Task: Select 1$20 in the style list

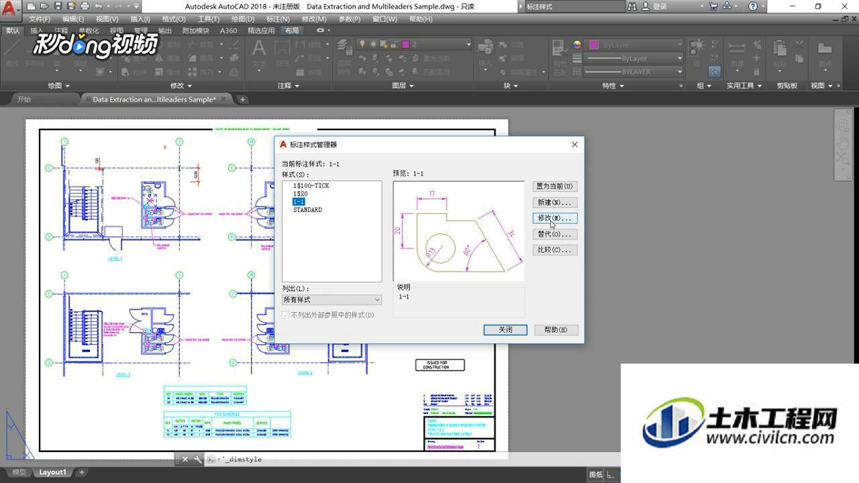Action: coord(300,194)
